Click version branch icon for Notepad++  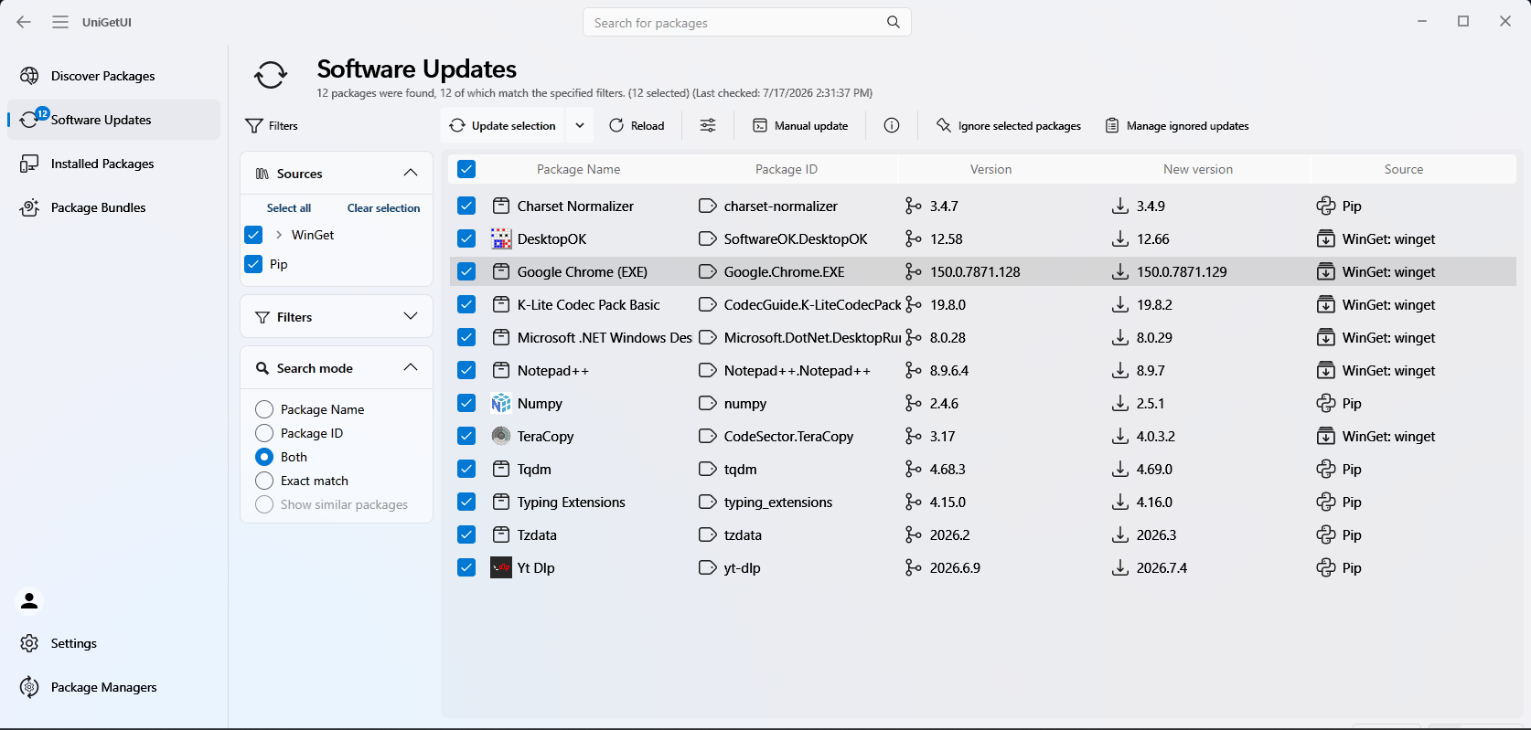(x=913, y=370)
